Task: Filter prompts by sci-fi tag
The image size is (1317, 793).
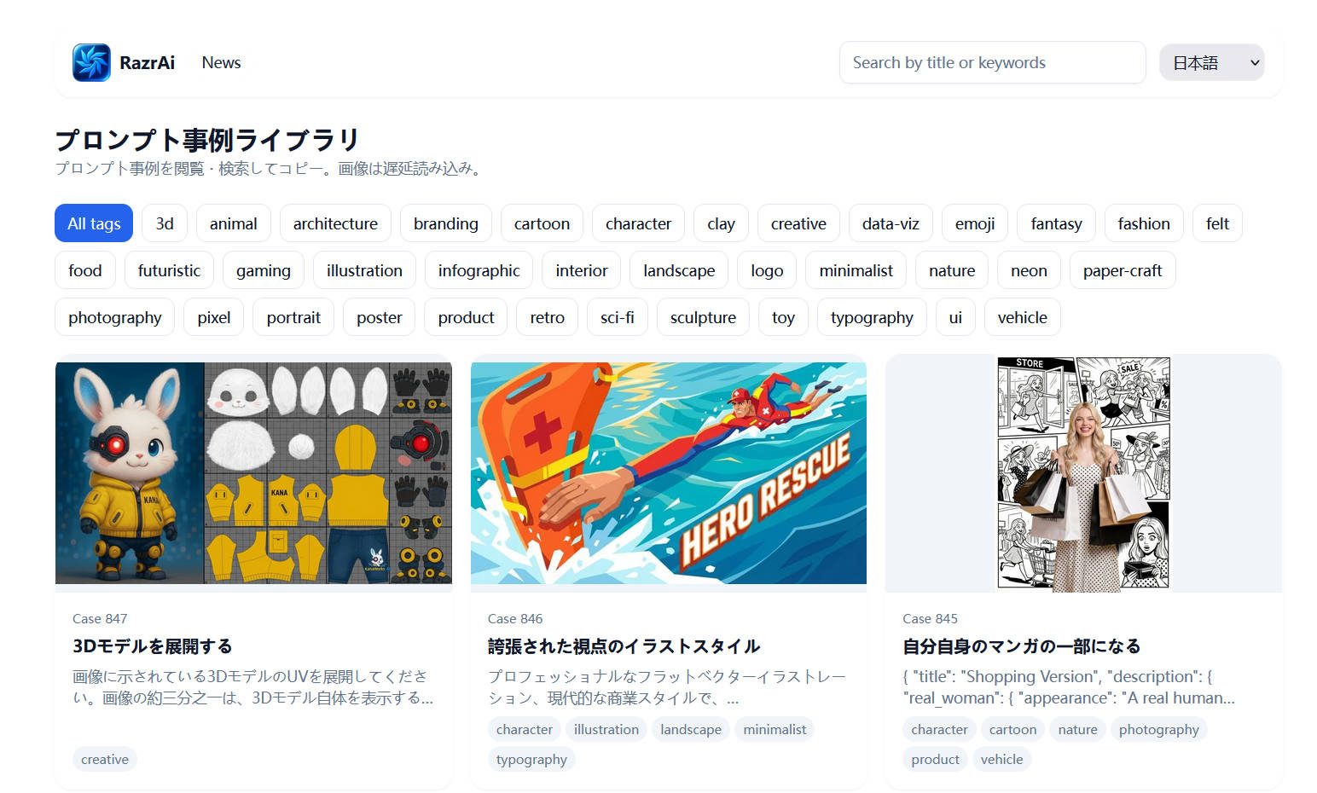Action: 617,317
